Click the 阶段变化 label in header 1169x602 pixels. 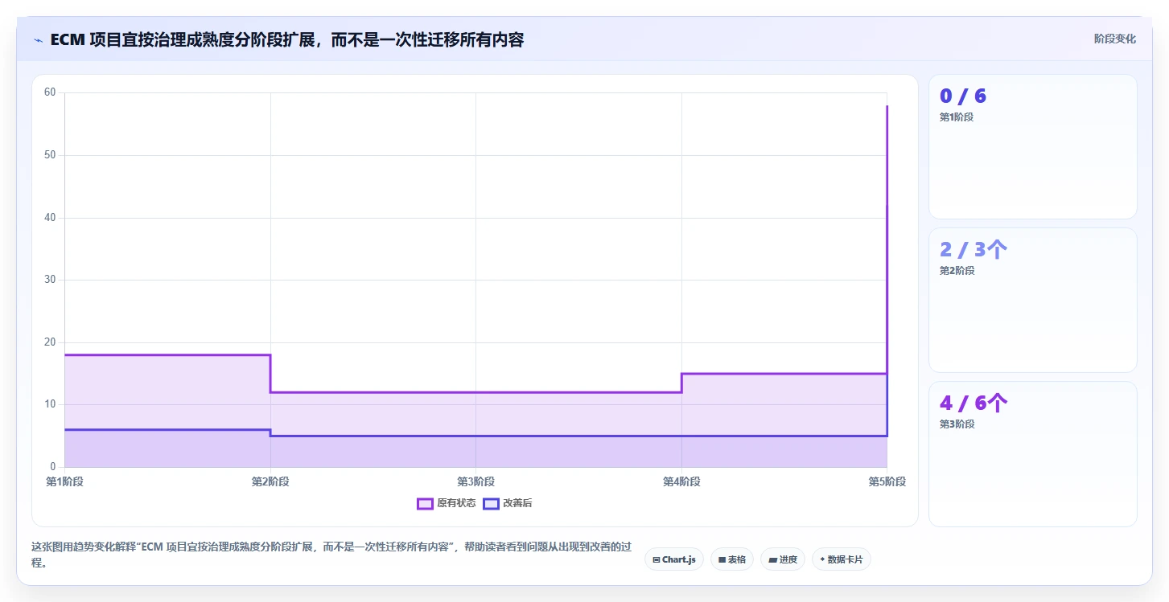(1115, 39)
